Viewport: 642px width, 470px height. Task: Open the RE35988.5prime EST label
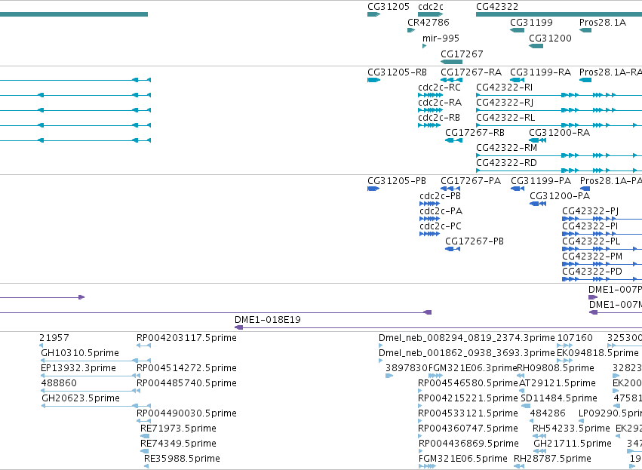click(x=182, y=459)
